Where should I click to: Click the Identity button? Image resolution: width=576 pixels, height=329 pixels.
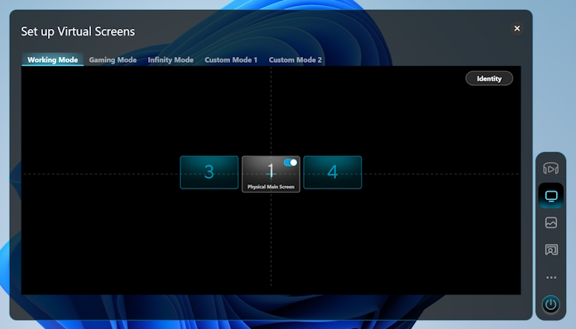click(x=489, y=79)
